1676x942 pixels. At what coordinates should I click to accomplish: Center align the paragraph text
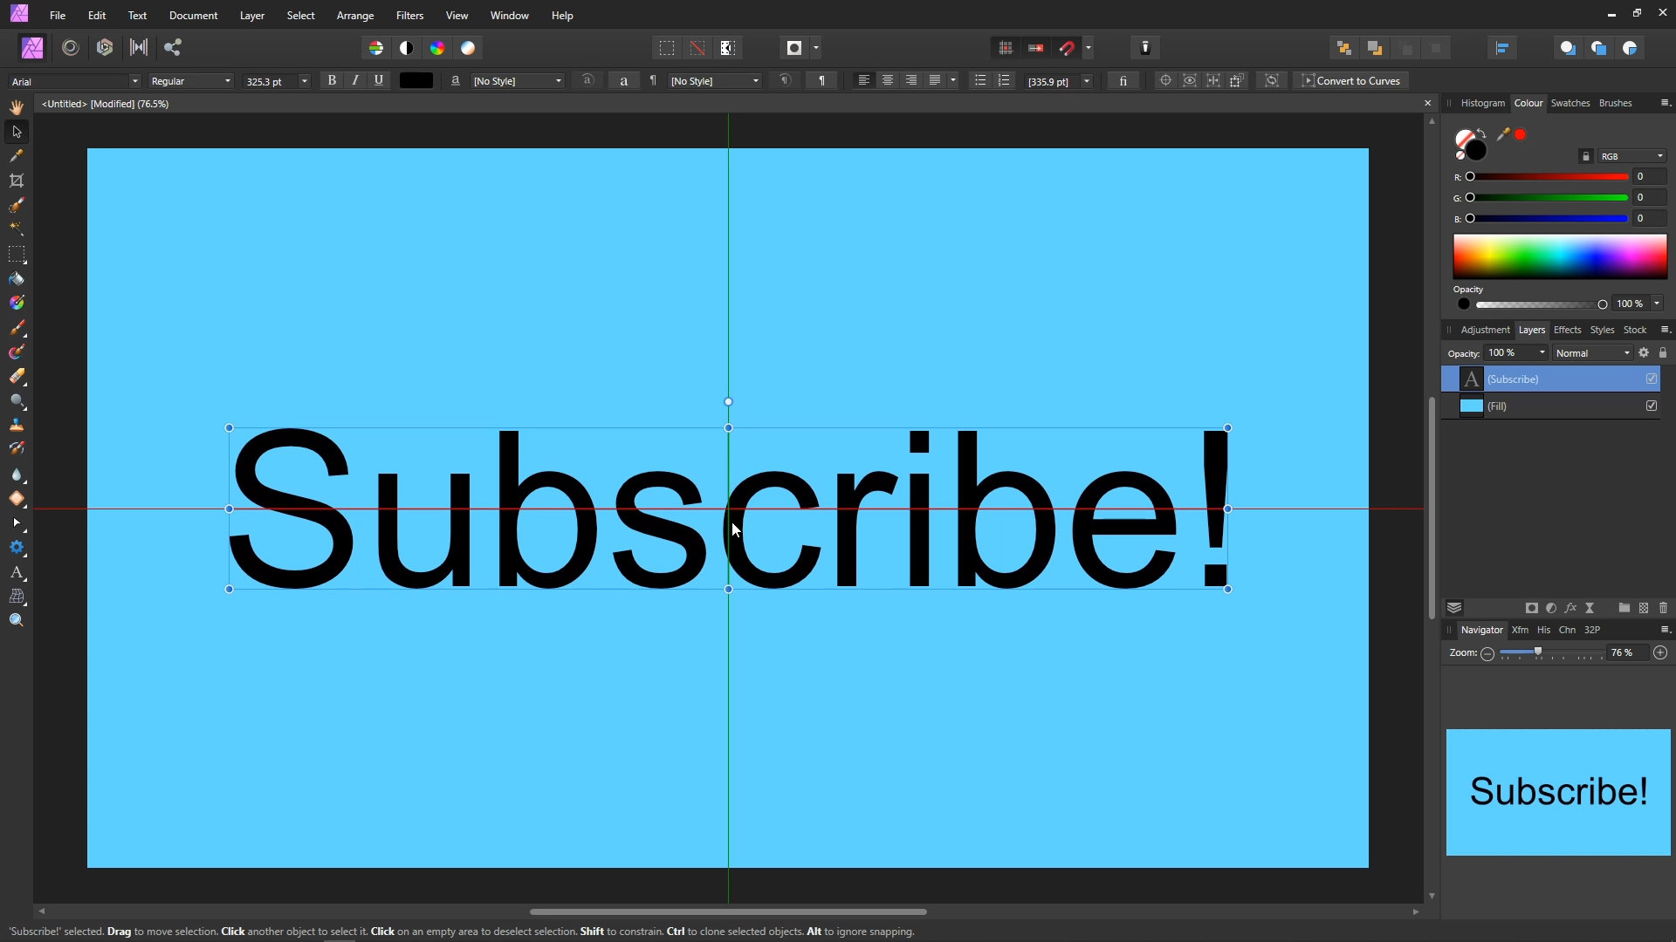[x=888, y=80]
